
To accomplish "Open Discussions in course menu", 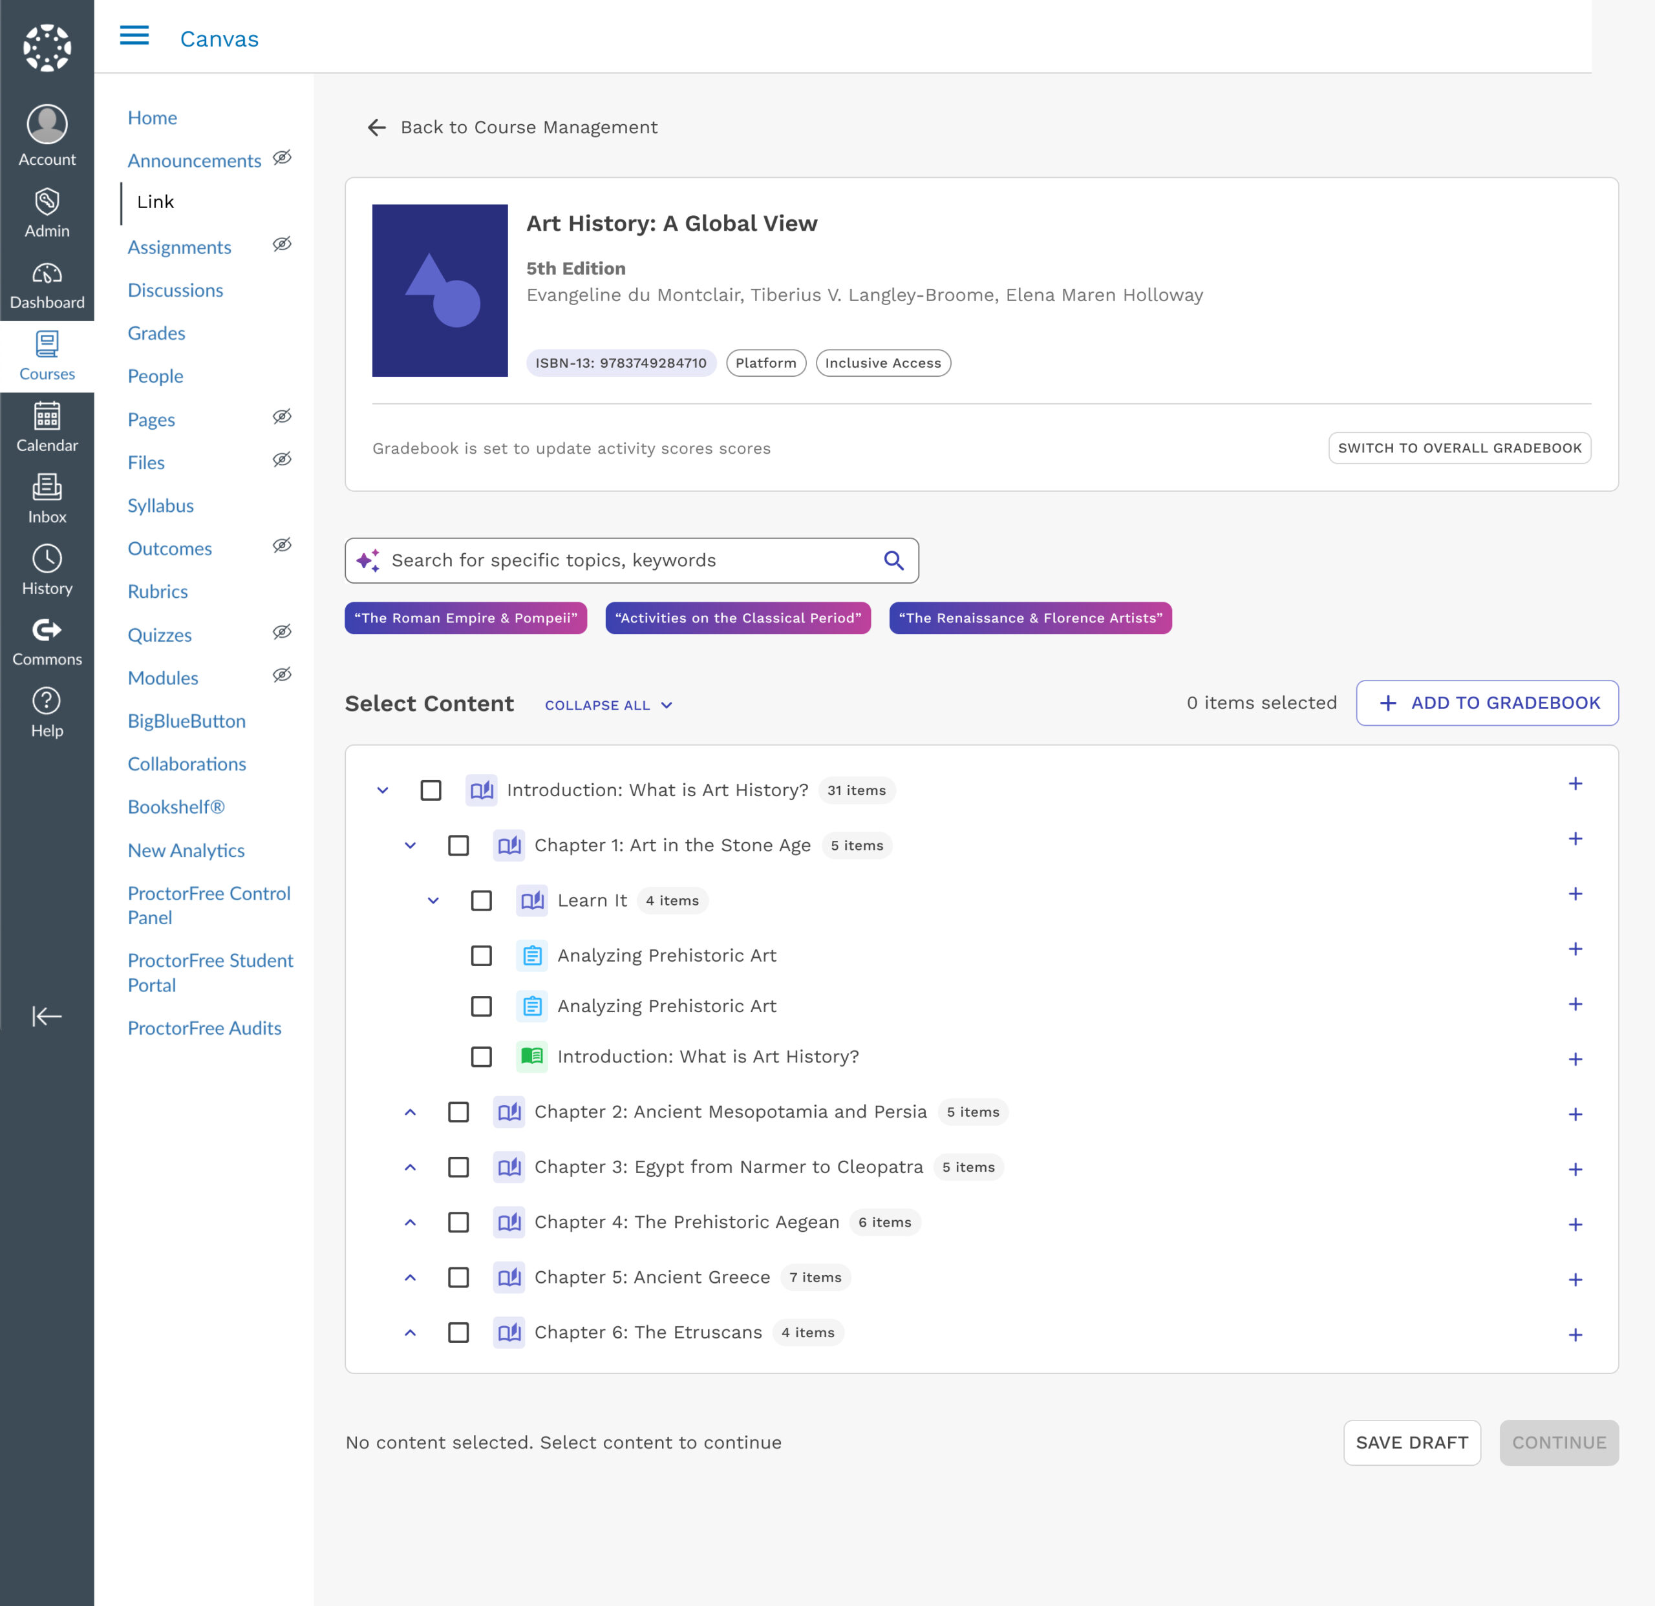I will pyautogui.click(x=175, y=290).
